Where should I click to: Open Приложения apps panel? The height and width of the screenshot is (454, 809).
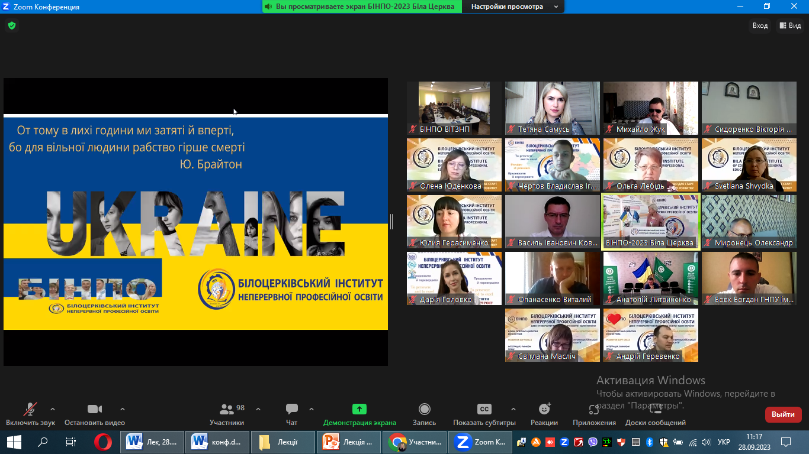coord(594,414)
